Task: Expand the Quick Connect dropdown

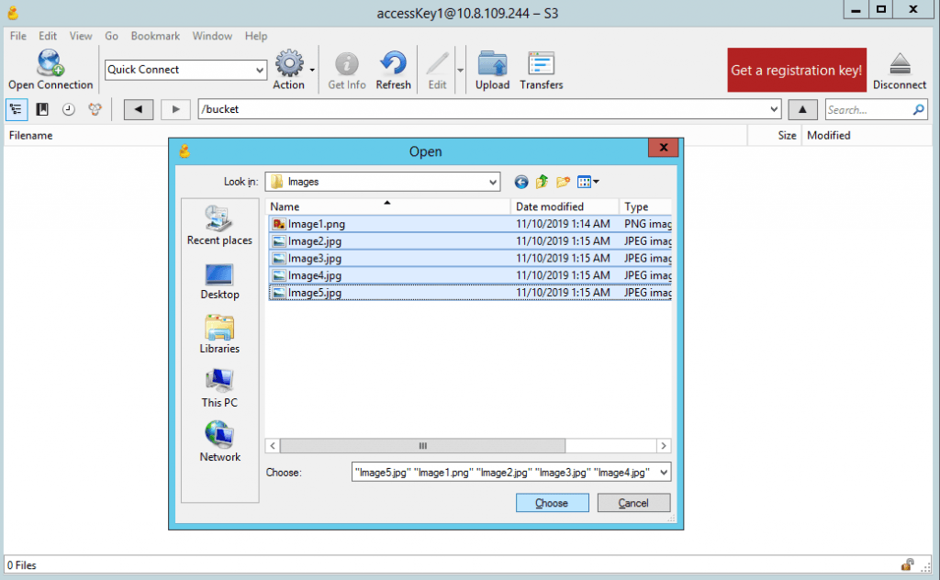Action: coord(260,70)
